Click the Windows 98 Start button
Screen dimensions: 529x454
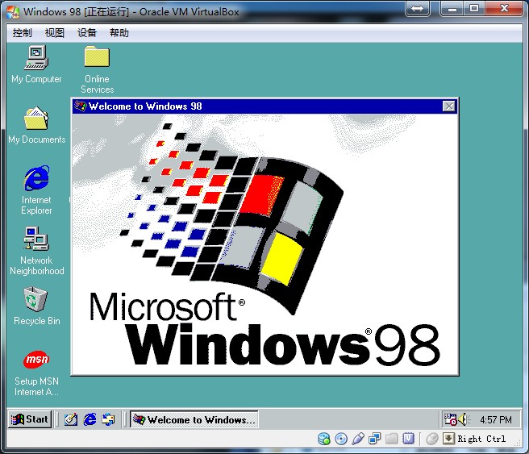tap(30, 419)
